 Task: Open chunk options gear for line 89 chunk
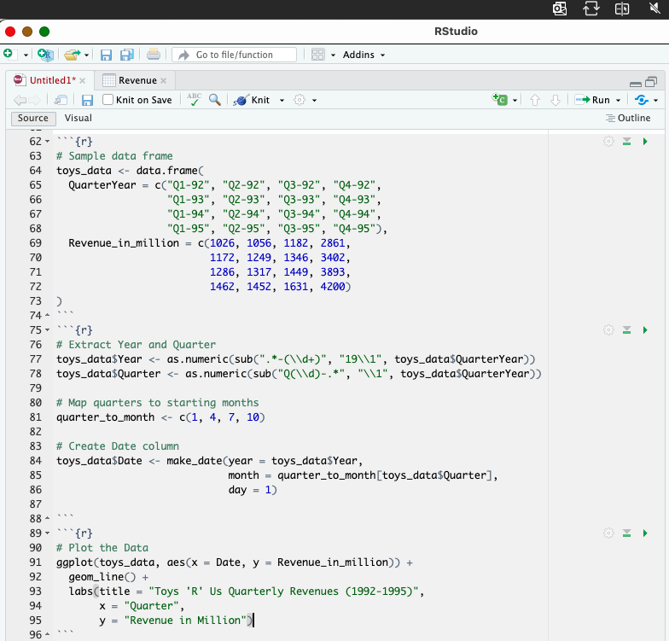coord(608,533)
